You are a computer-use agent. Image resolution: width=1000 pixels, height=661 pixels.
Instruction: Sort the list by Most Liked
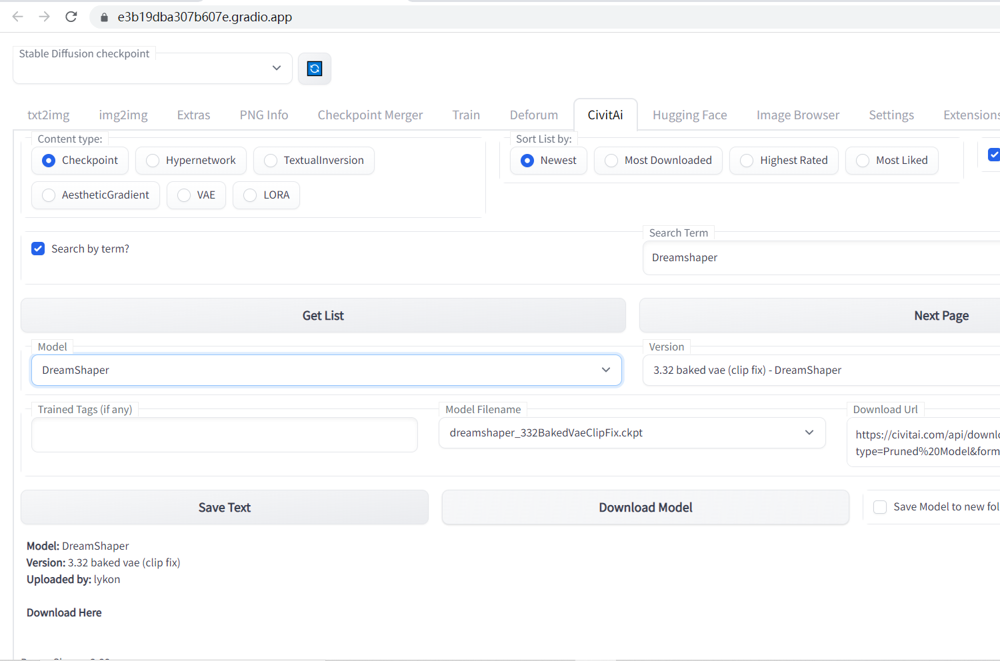pyautogui.click(x=892, y=161)
